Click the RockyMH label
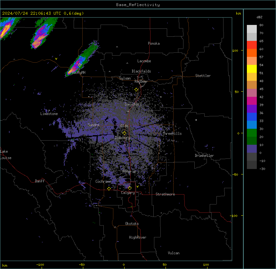 [79, 73]
